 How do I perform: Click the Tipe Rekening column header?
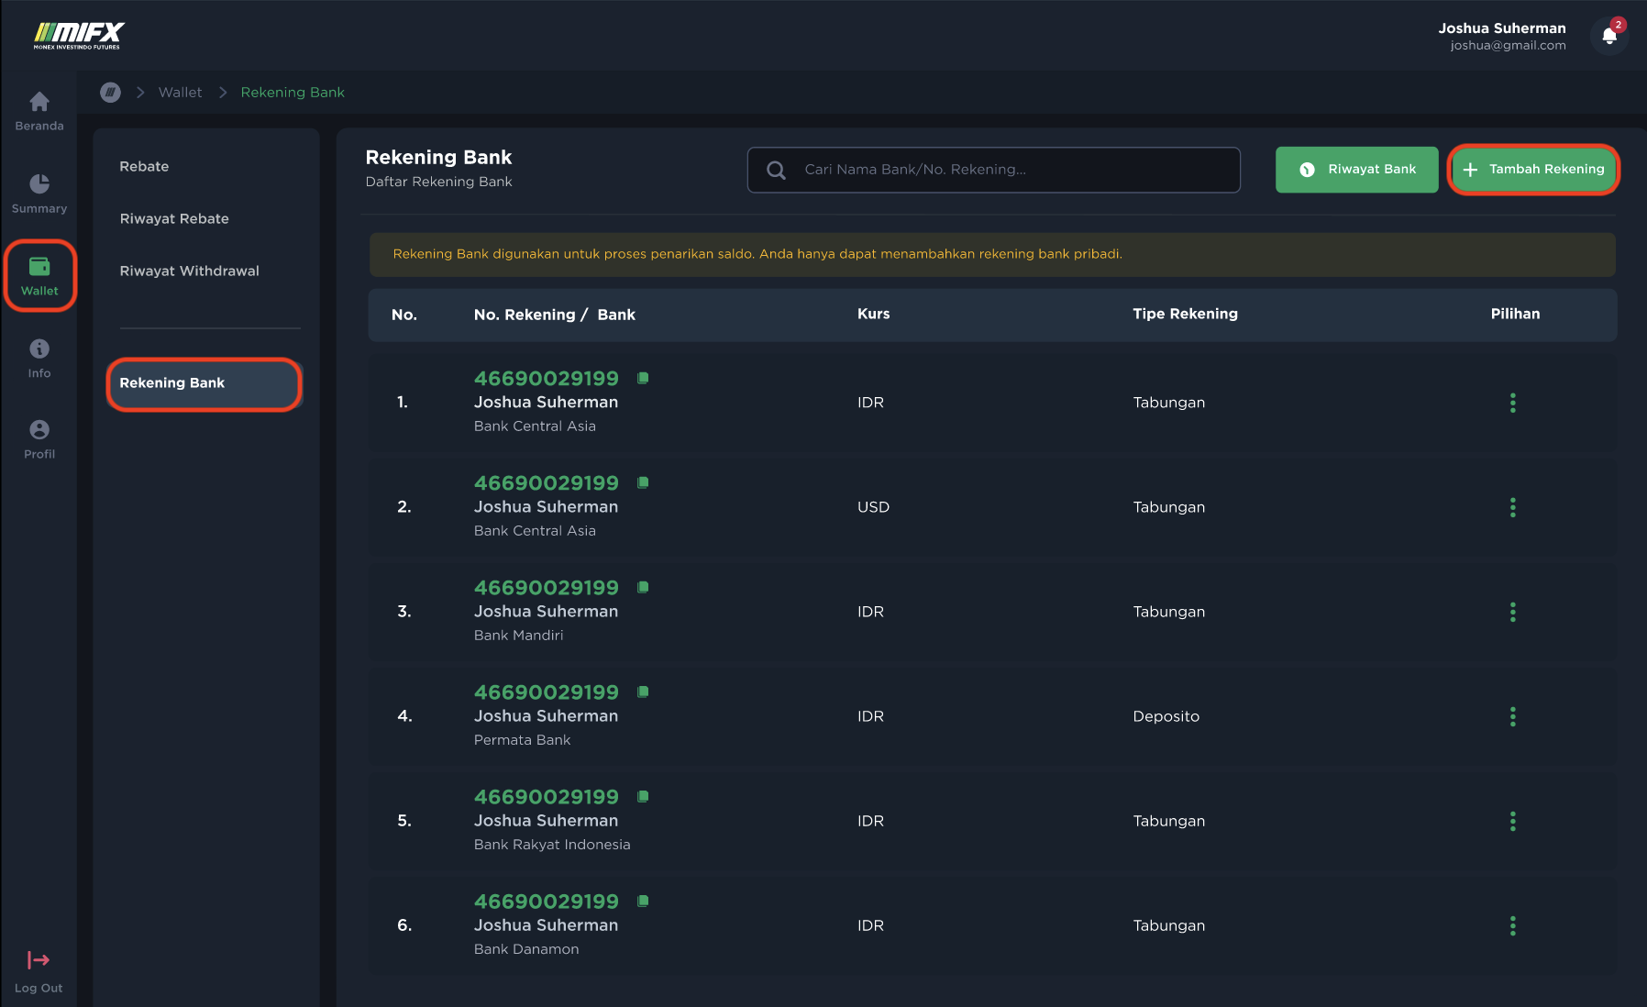coord(1185,314)
